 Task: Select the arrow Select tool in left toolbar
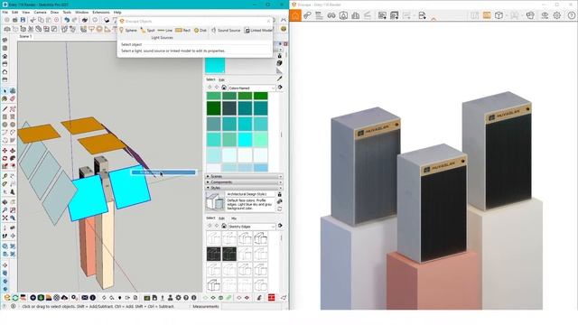[5, 90]
